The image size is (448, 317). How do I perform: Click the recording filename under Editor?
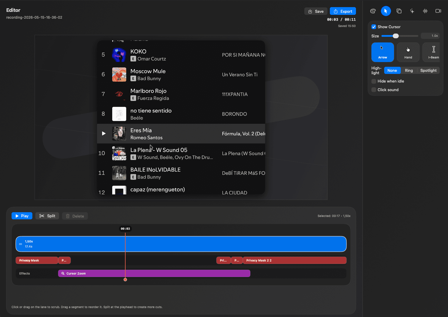(34, 18)
